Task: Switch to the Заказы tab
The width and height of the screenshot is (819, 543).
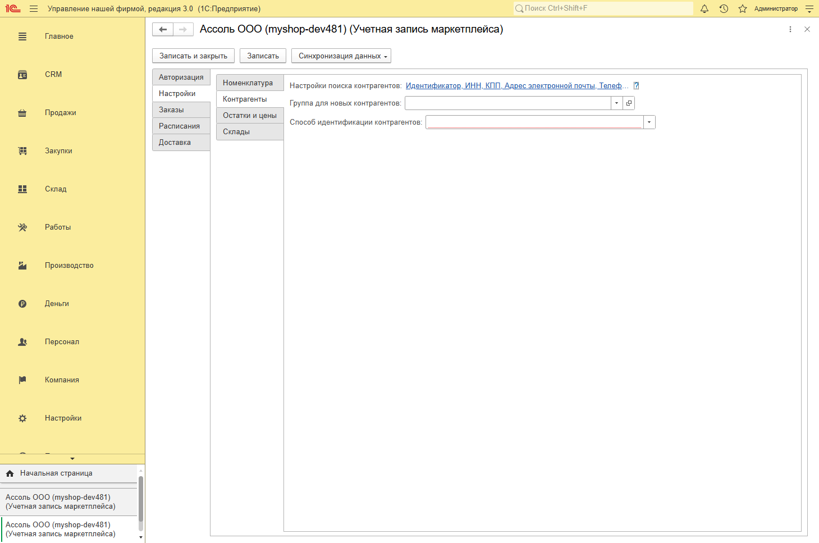Action: tap(181, 110)
